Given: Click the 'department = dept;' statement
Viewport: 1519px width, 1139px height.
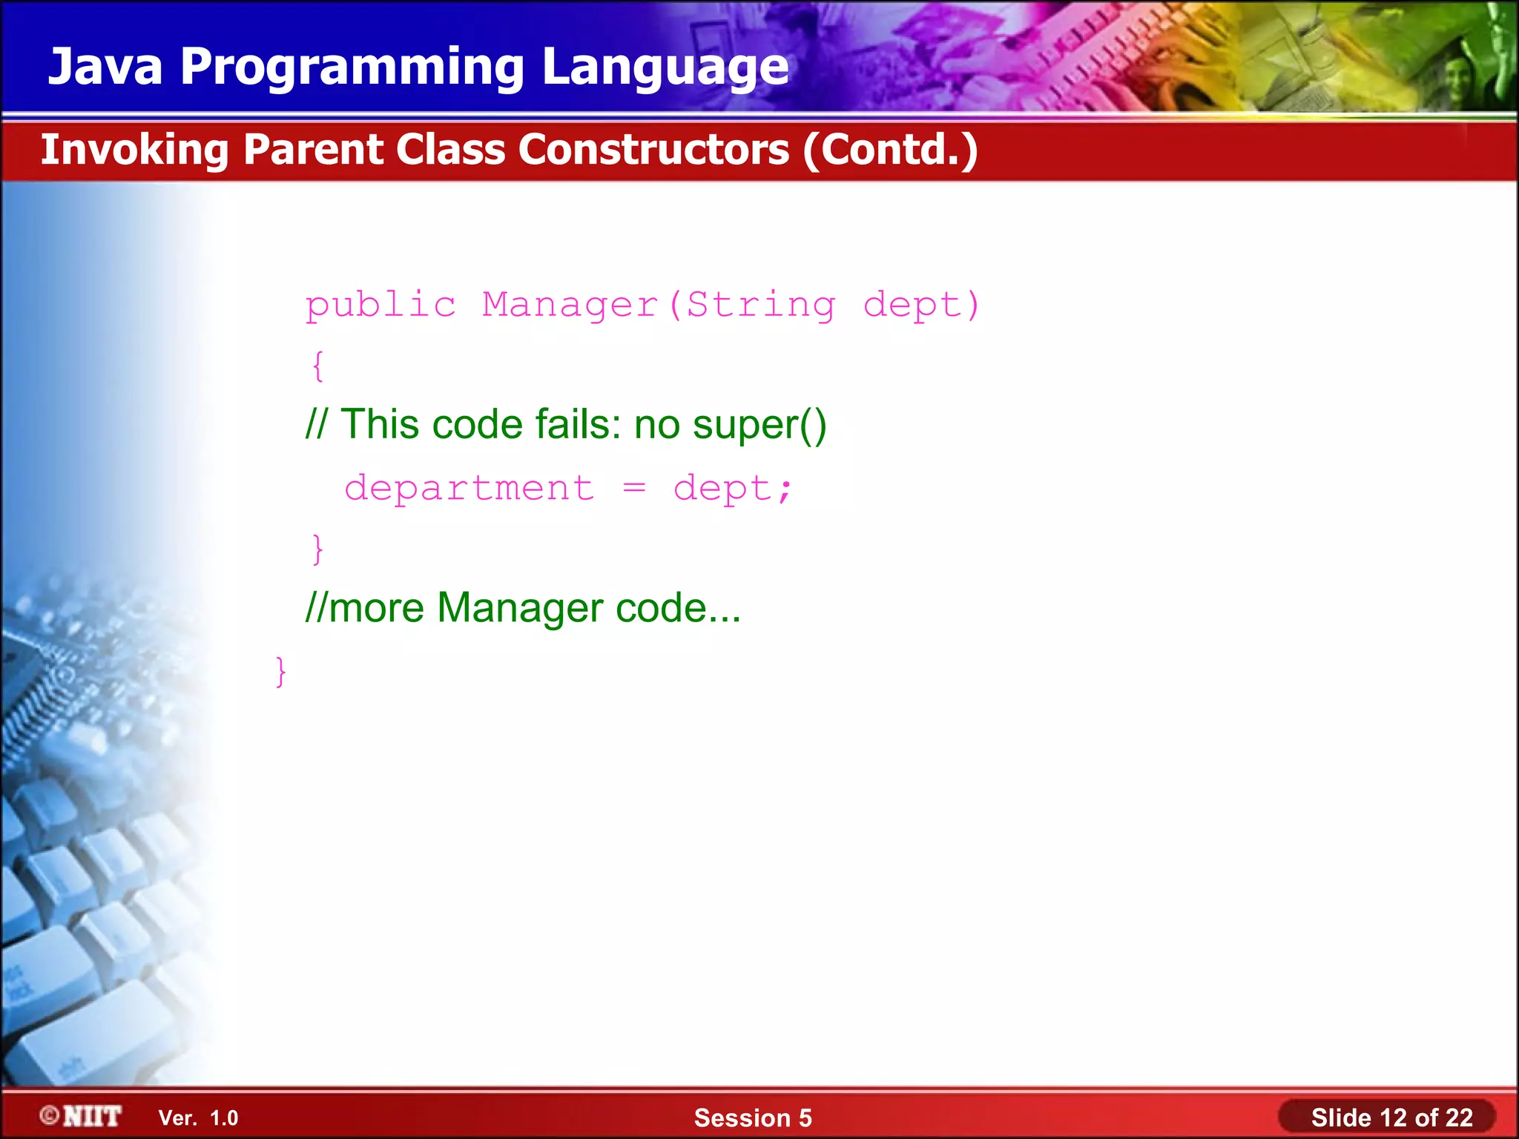Looking at the screenshot, I should (x=568, y=488).
